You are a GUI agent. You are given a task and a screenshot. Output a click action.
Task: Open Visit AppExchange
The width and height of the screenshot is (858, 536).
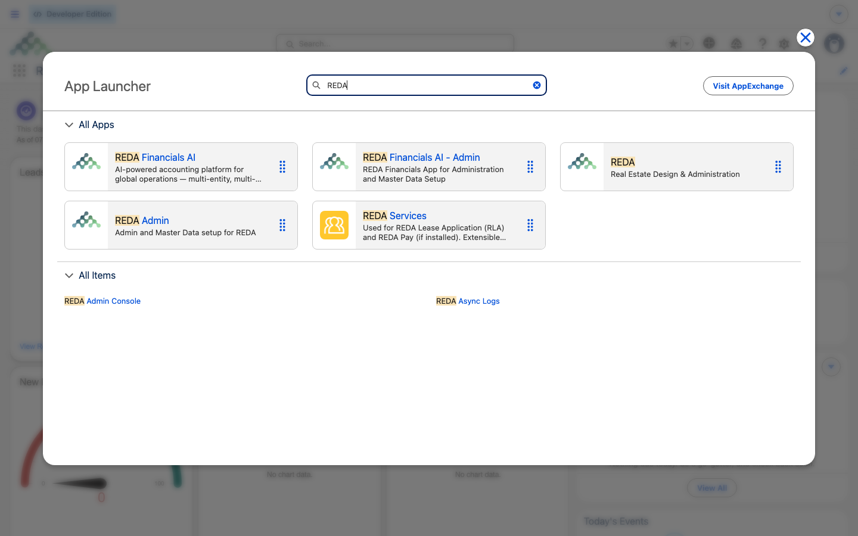click(x=748, y=86)
